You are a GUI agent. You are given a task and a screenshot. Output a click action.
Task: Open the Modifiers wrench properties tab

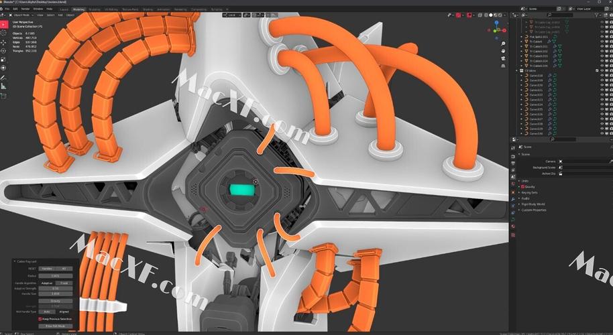coord(513,199)
